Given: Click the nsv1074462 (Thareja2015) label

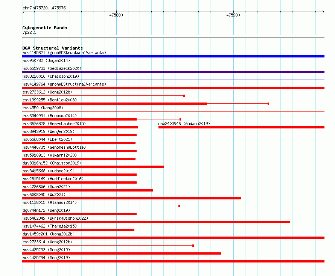Looking at the screenshot, I should tap(50, 226).
